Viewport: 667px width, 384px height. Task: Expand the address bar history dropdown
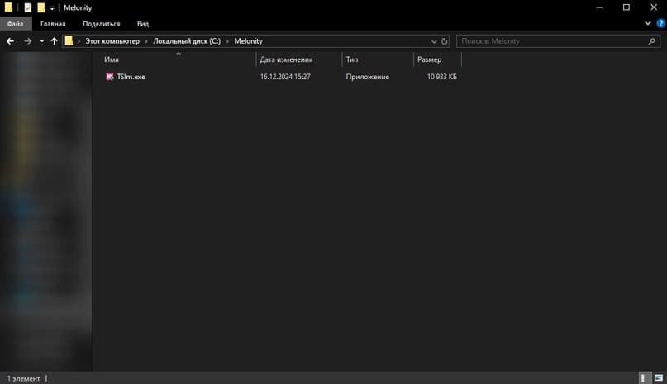[x=434, y=40]
